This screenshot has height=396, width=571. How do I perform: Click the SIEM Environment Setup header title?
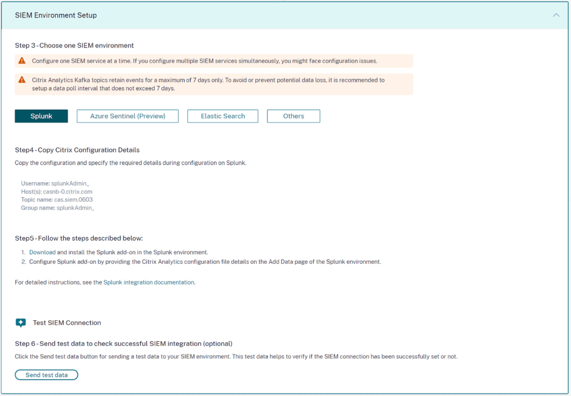tap(55, 15)
